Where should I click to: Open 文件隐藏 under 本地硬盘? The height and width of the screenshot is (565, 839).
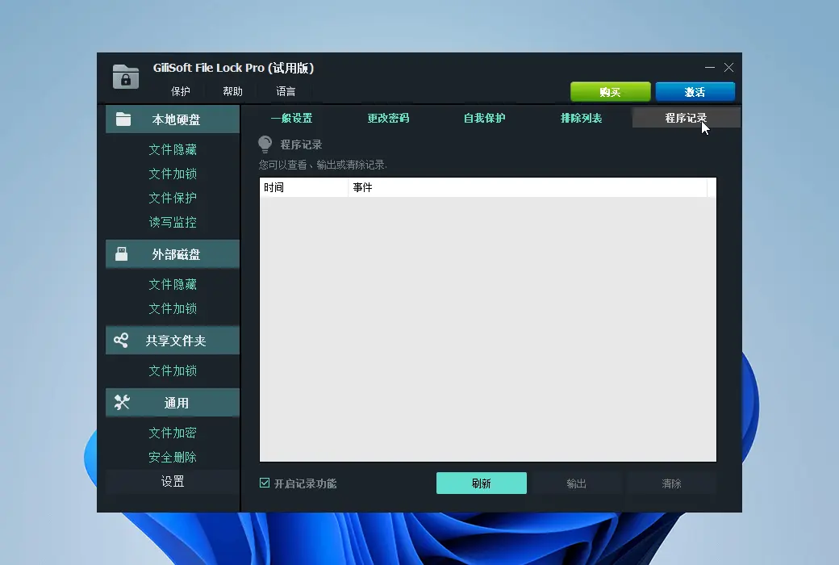click(173, 149)
